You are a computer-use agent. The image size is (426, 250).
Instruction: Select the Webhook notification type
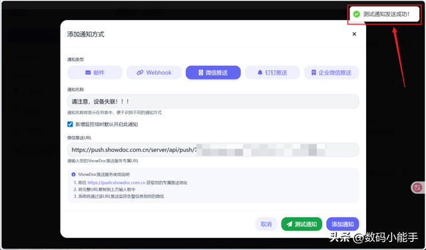click(x=154, y=73)
